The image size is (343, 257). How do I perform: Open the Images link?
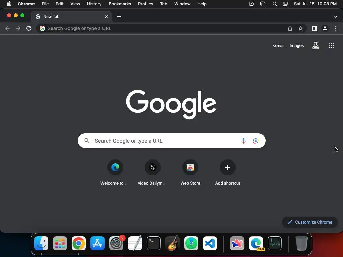tap(297, 46)
